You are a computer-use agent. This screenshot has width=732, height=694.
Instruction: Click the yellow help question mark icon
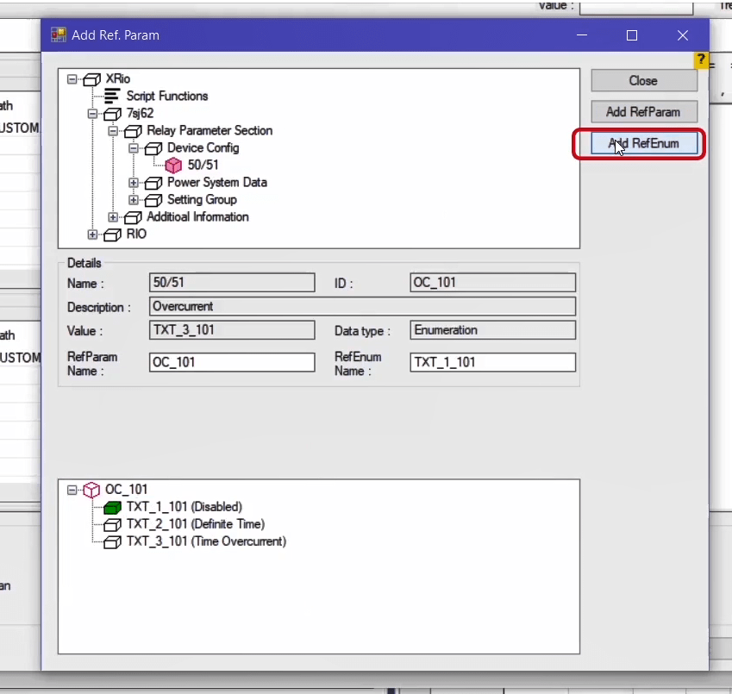(701, 61)
